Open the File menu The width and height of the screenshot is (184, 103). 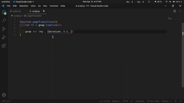coord(9,6)
